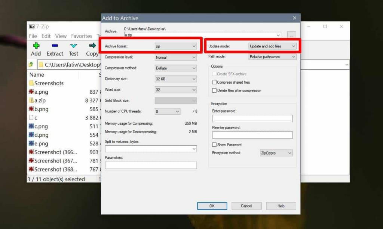Toggle Show Password option

click(x=214, y=145)
